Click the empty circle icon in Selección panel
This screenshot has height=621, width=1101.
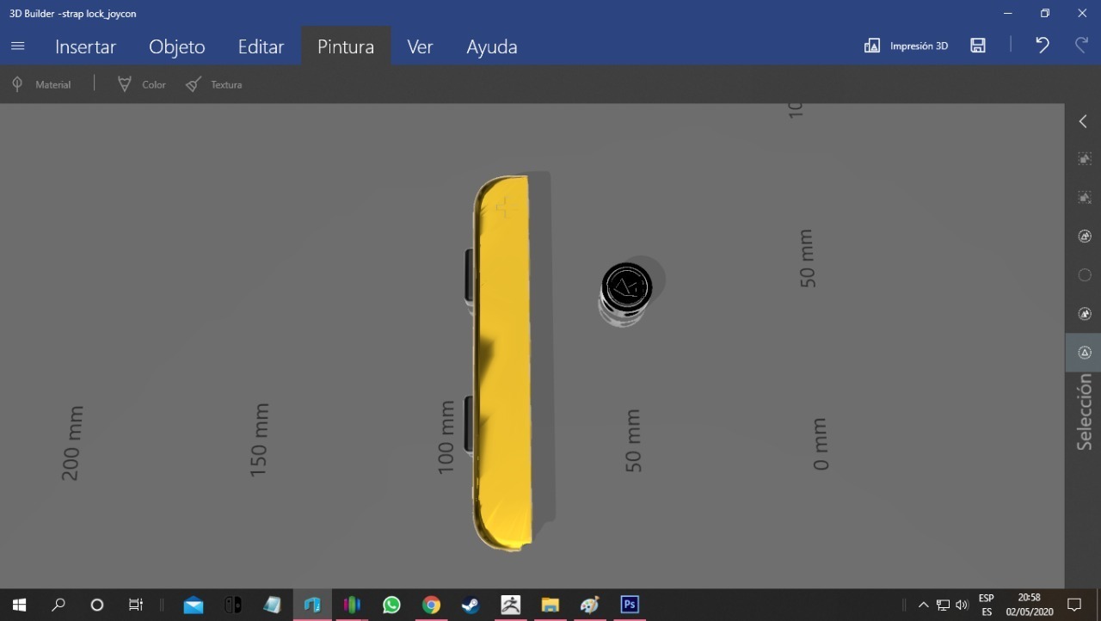coord(1085,275)
